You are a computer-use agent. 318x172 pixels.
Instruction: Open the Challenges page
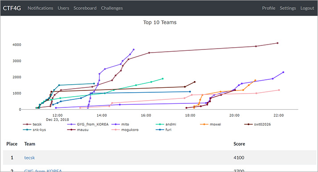pyautogui.click(x=112, y=8)
